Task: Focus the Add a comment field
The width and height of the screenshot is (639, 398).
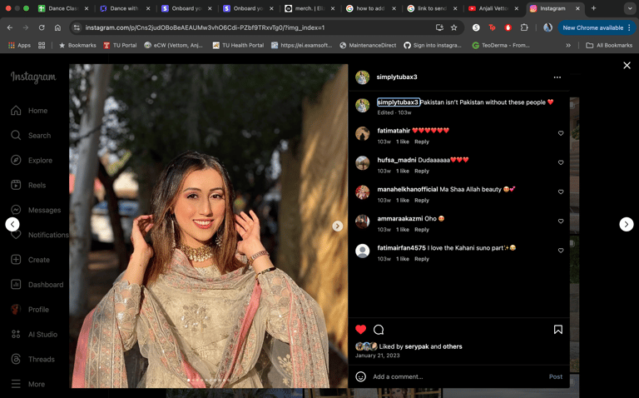Action: point(458,376)
